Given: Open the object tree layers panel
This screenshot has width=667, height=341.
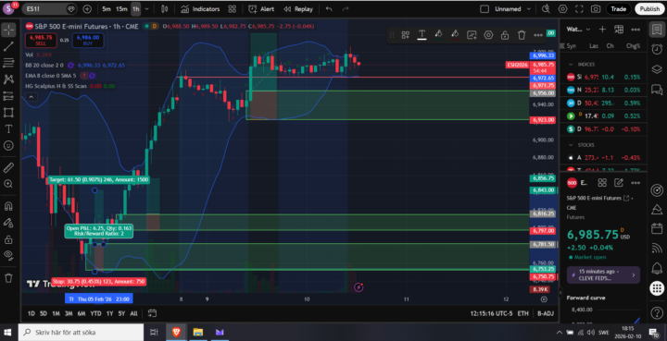Looking at the screenshot, I should pyautogui.click(x=657, y=69).
